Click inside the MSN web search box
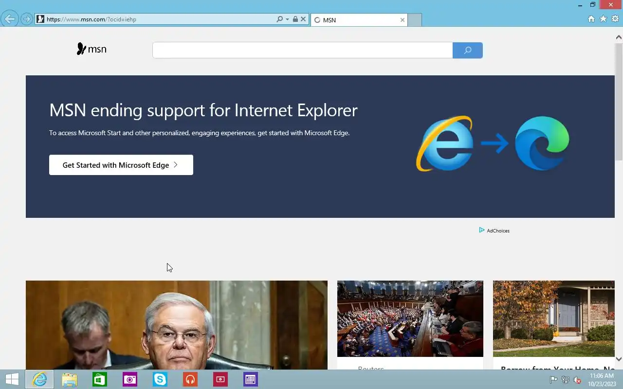The height and width of the screenshot is (389, 623). pos(302,50)
